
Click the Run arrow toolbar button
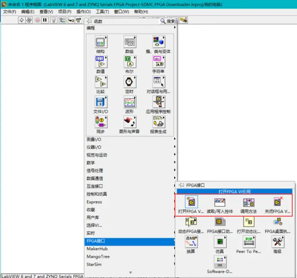pyautogui.click(x=22, y=20)
